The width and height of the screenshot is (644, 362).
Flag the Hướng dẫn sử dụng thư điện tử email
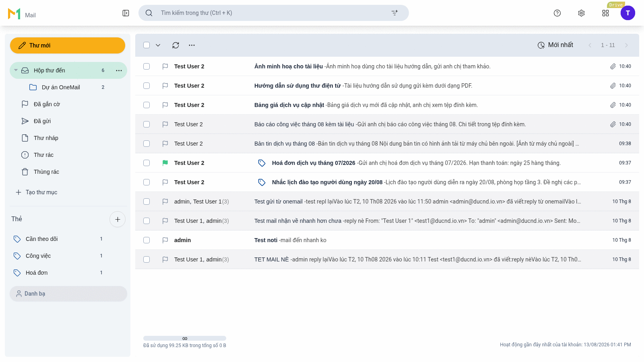[x=165, y=86]
